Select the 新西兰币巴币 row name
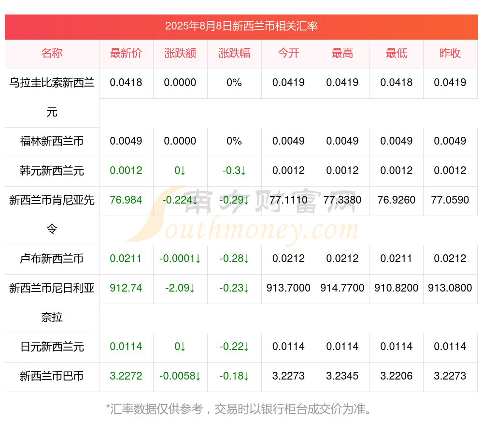 52,376
